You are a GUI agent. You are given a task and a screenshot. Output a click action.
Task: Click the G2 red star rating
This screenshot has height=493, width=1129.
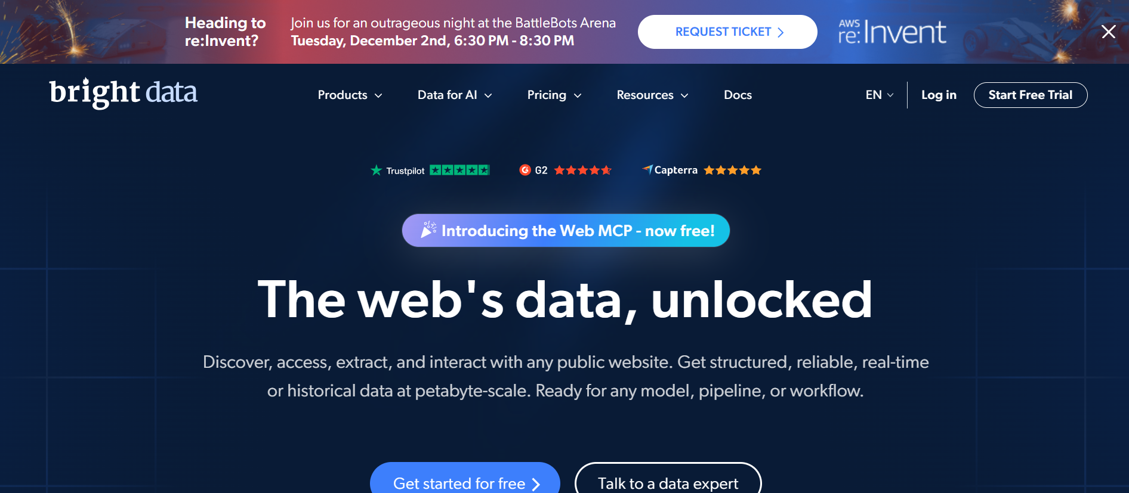(582, 170)
